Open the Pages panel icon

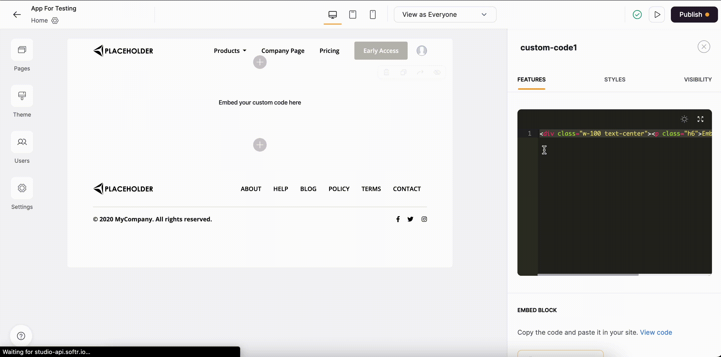22,50
